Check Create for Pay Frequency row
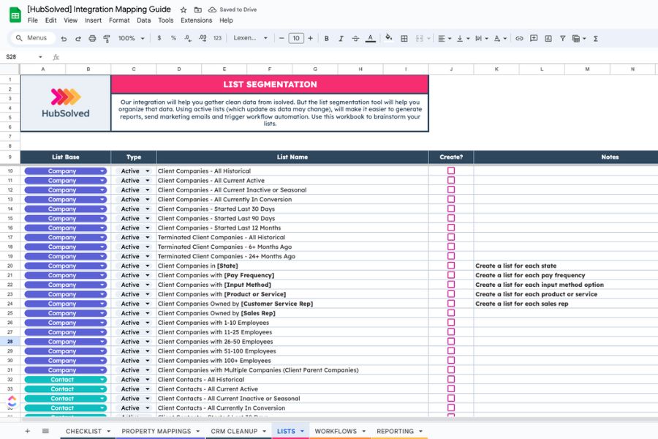The height and width of the screenshot is (439, 658). (451, 275)
